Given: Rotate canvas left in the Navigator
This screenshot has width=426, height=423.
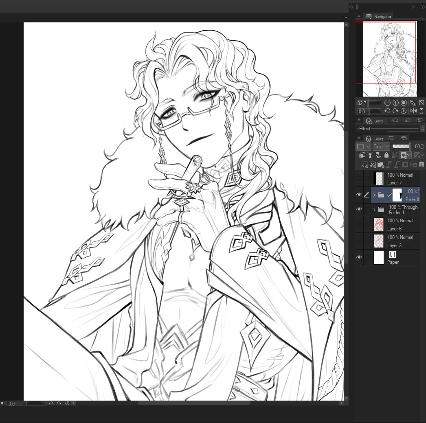Looking at the screenshot, I should point(387,111).
